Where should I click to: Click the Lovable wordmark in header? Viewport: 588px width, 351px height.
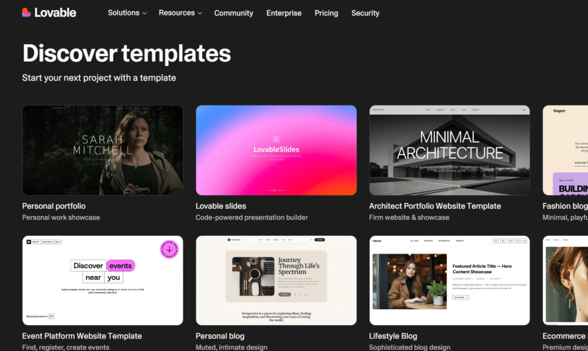coord(55,13)
